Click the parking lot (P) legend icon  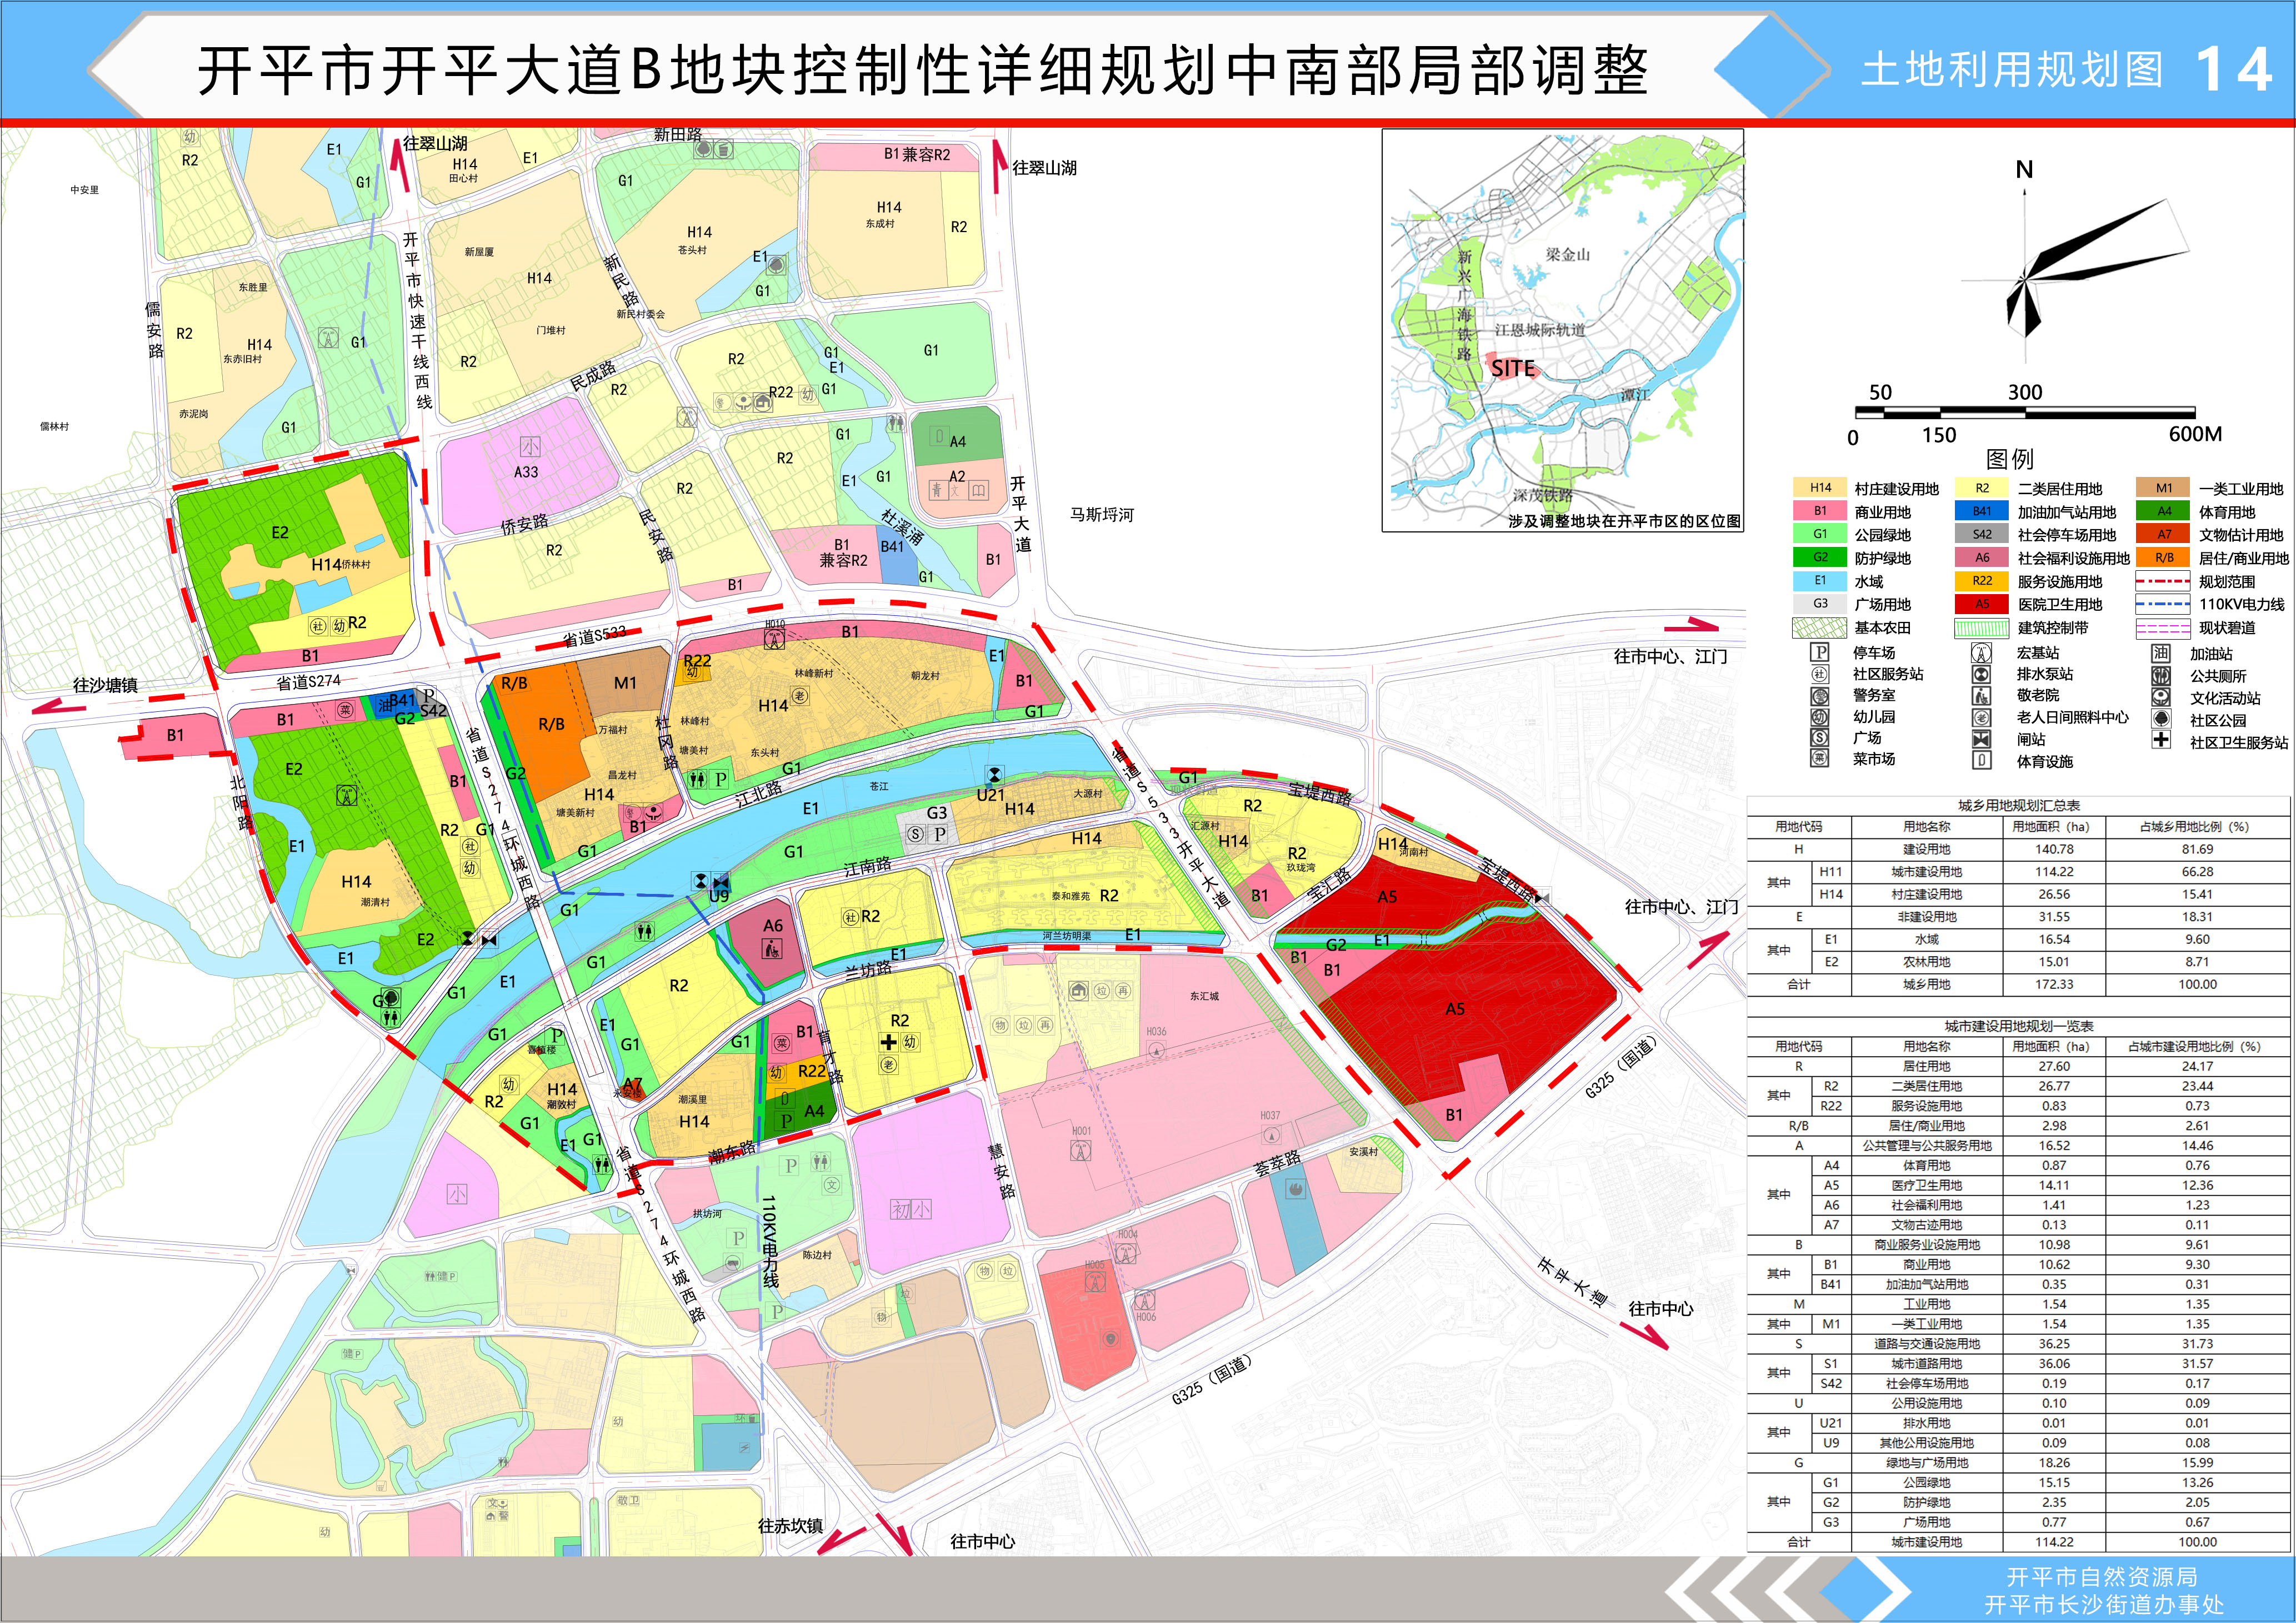tap(1819, 652)
